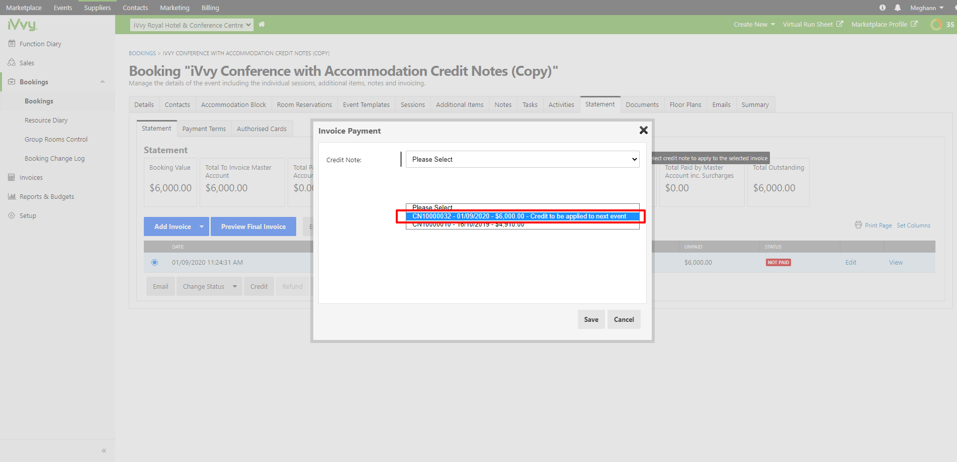The width and height of the screenshot is (957, 462).
Task: Close the Invoice Payment dialog
Action: [643, 130]
